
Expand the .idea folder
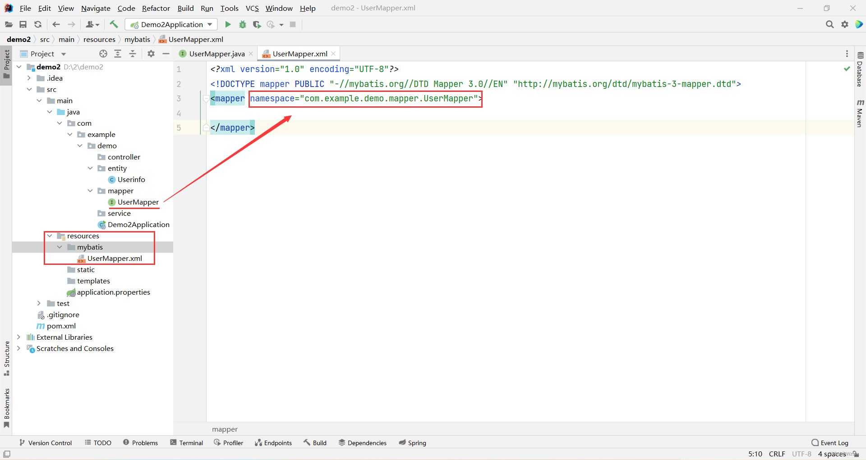click(x=29, y=78)
